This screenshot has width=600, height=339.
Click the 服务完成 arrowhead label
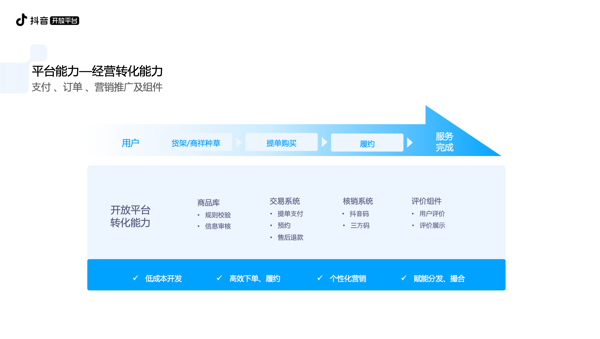pos(444,142)
